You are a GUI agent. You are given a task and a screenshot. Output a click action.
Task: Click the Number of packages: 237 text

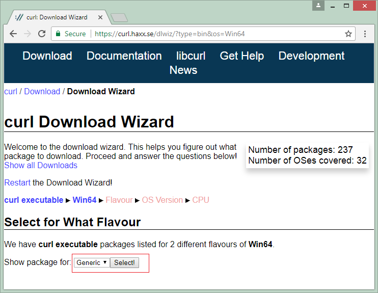click(x=301, y=150)
